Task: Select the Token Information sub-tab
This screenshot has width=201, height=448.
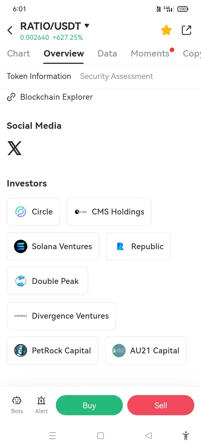Action: coord(39,76)
